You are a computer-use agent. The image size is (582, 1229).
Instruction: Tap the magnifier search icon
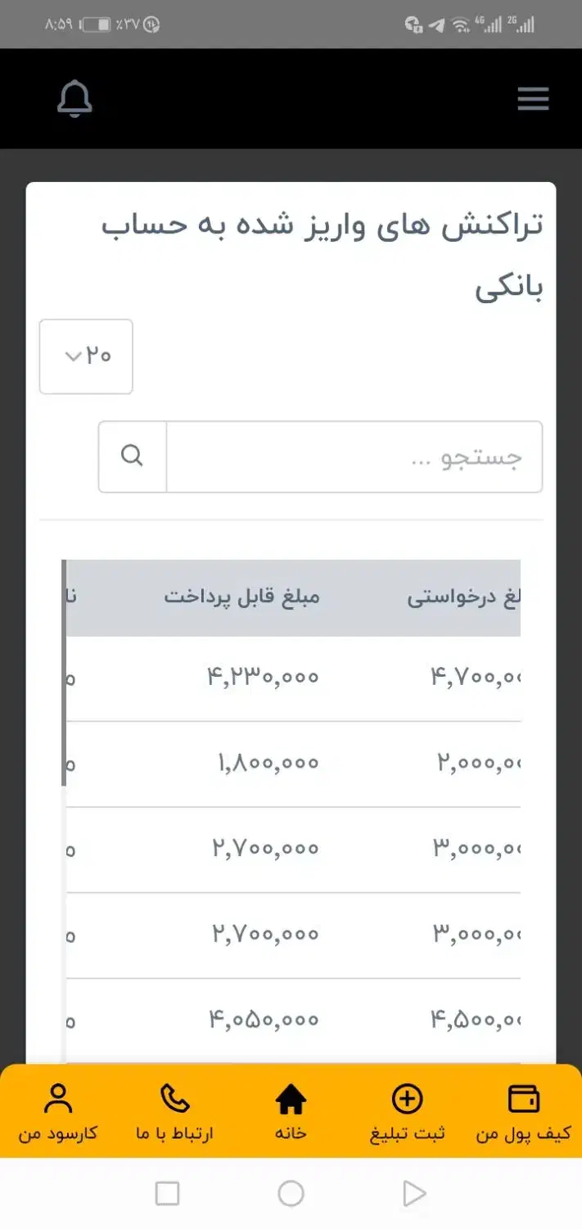[x=132, y=456]
